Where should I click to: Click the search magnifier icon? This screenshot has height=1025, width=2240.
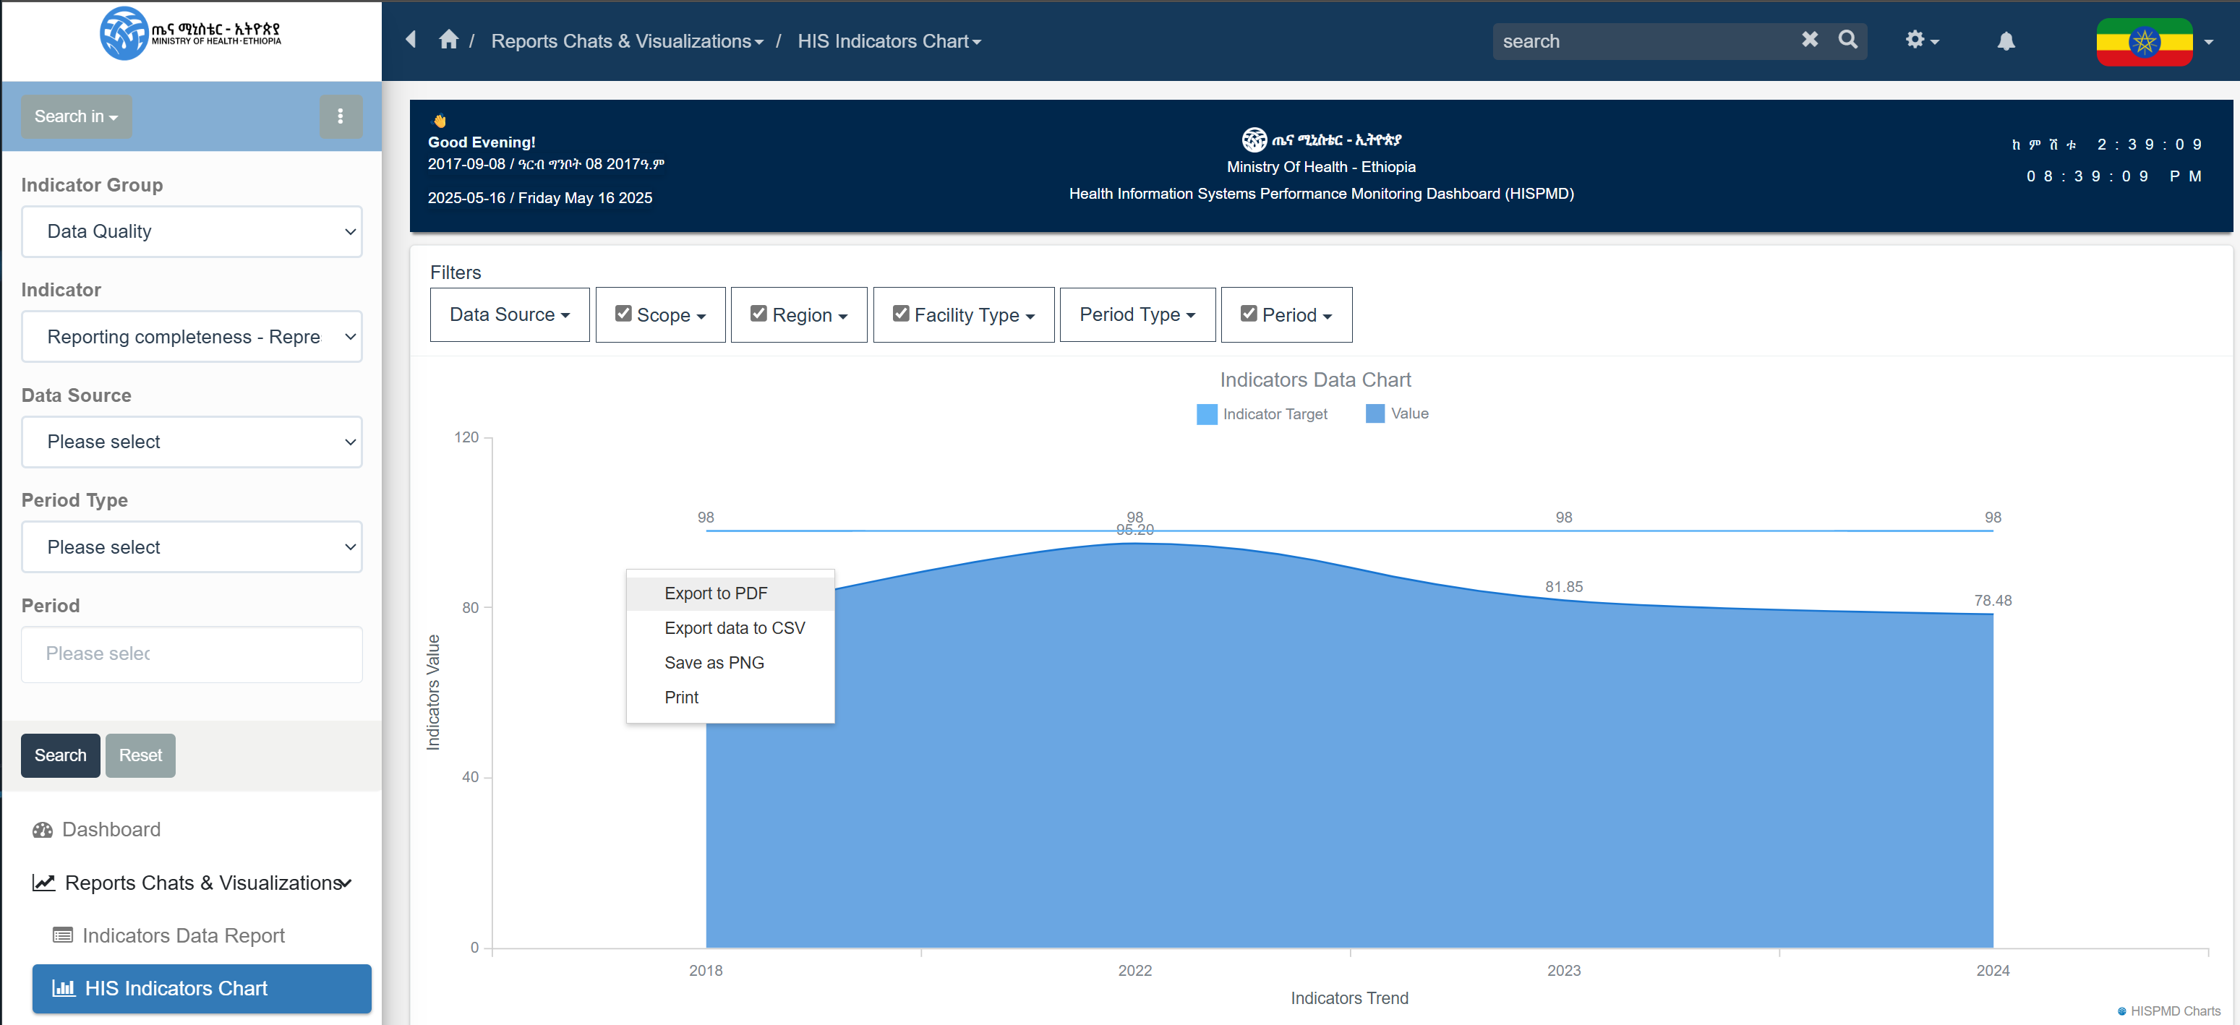[x=1847, y=40]
